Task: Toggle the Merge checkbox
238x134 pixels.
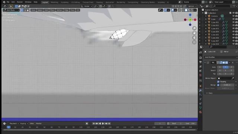Action: 218,85
